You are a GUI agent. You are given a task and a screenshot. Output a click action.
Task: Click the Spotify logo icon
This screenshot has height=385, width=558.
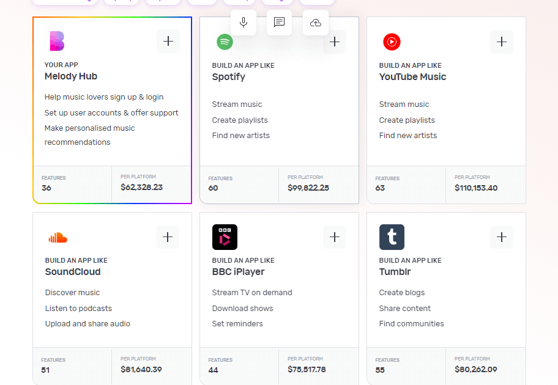[225, 42]
